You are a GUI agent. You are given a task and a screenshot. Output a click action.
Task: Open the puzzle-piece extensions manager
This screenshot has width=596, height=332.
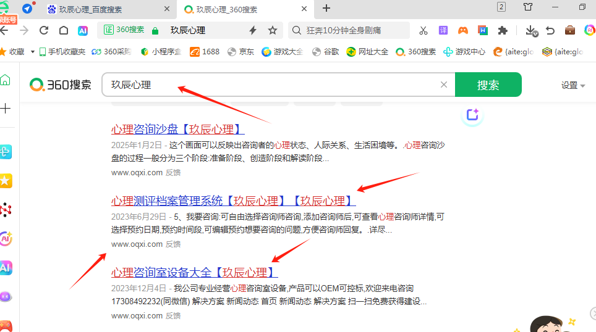pos(503,30)
